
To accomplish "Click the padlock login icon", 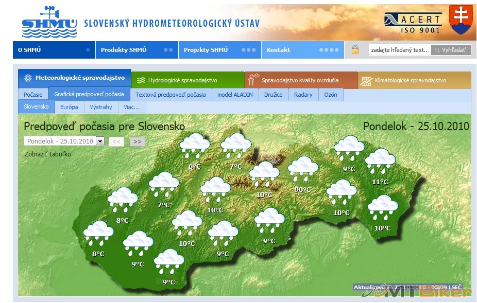I will pos(355,50).
